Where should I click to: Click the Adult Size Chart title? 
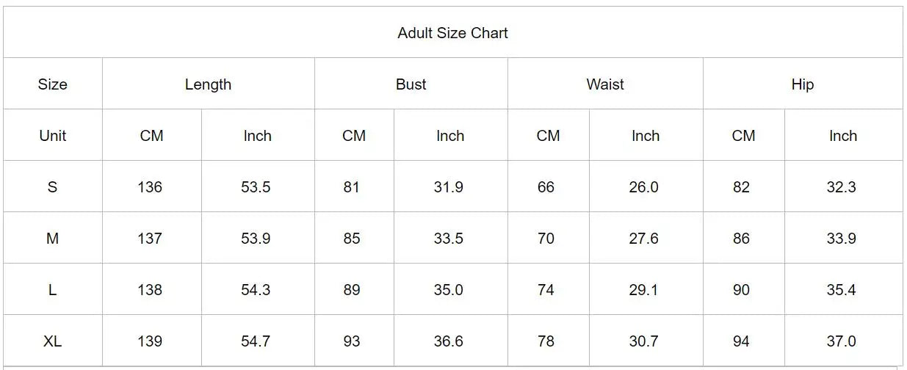coord(452,33)
